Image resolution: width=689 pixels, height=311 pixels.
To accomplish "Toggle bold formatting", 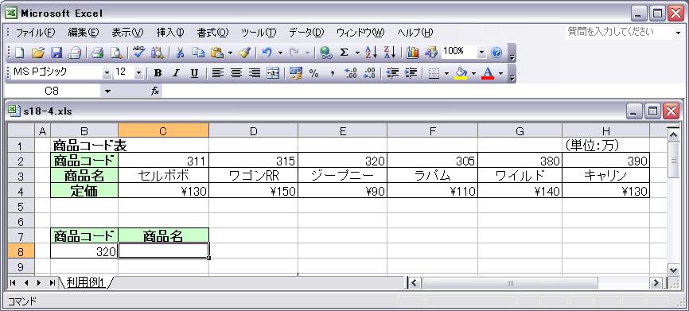I will coord(158,73).
